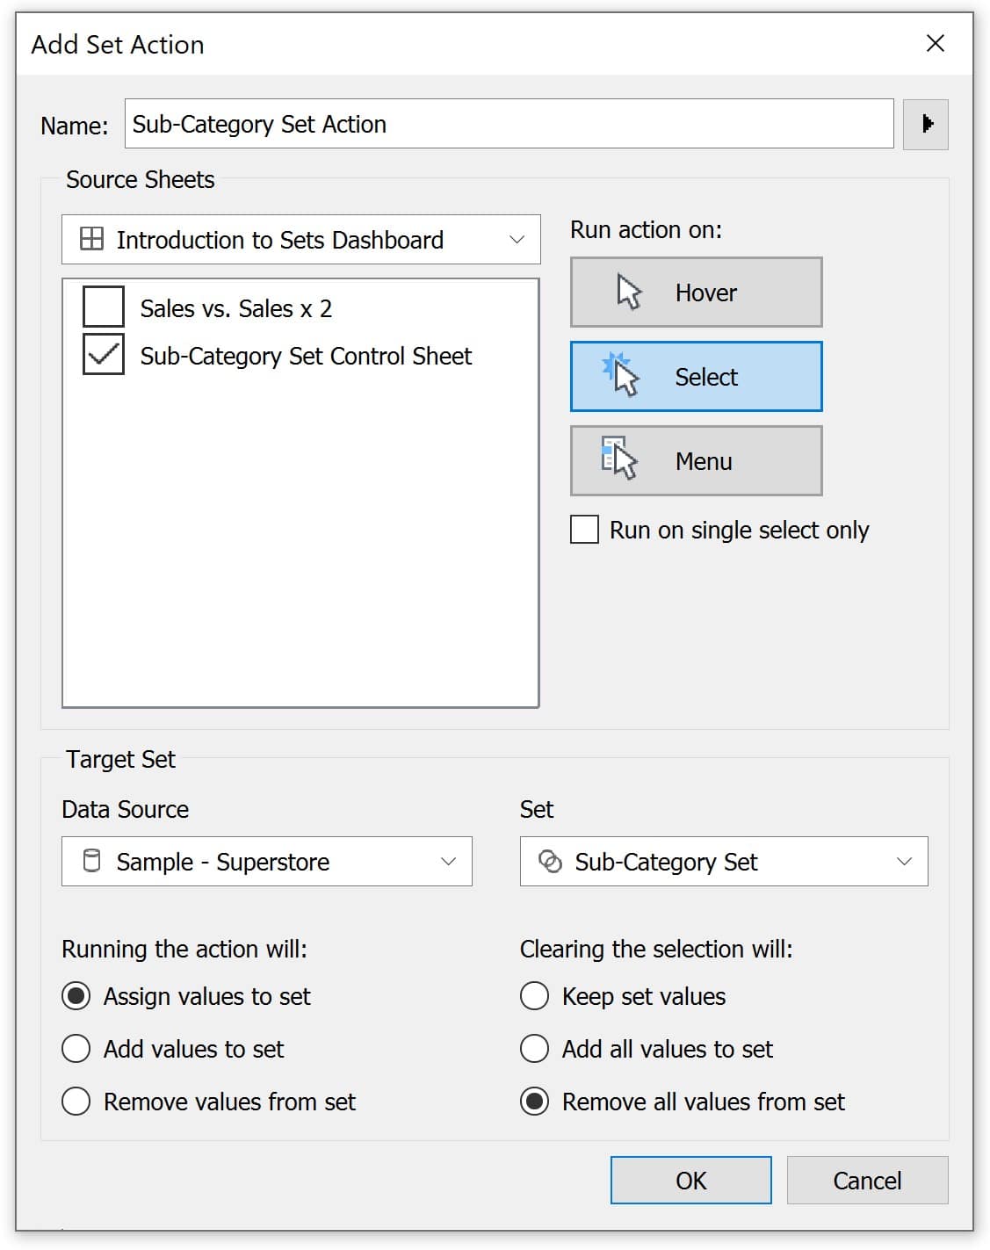Click the set icon beside Sub-Category Set
The height and width of the screenshot is (1250, 990).
550,862
